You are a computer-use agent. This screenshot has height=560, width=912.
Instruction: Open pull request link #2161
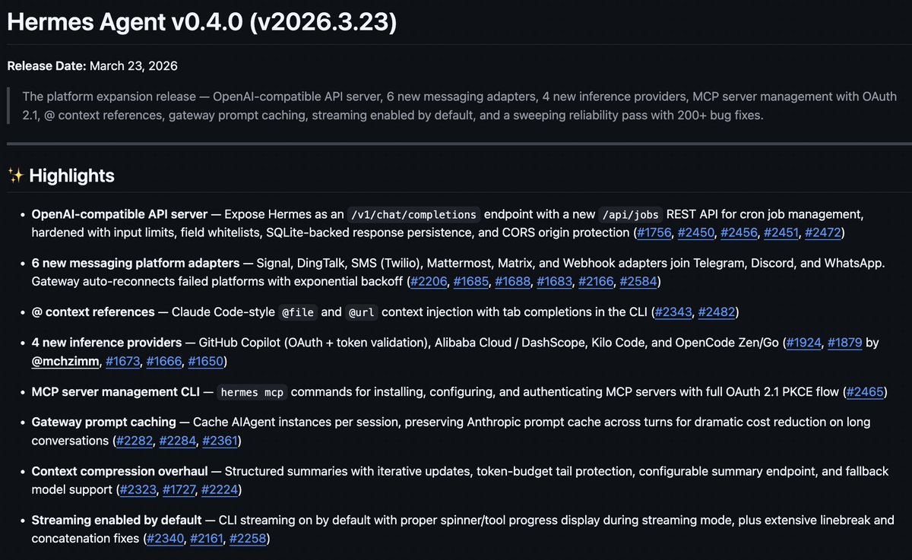(207, 539)
